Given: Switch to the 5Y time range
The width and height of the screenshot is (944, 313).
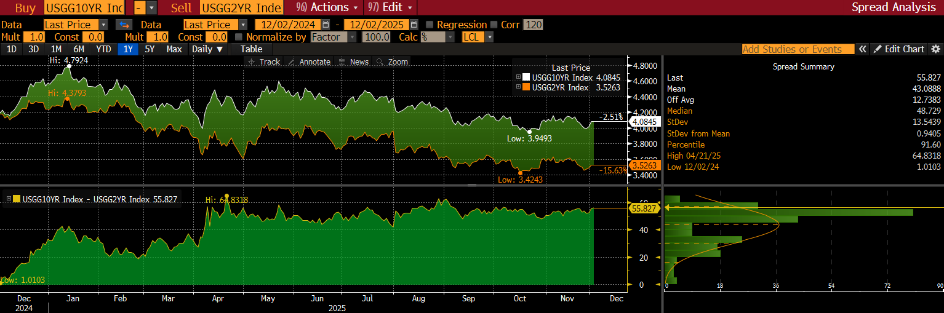Looking at the screenshot, I should pyautogui.click(x=150, y=49).
